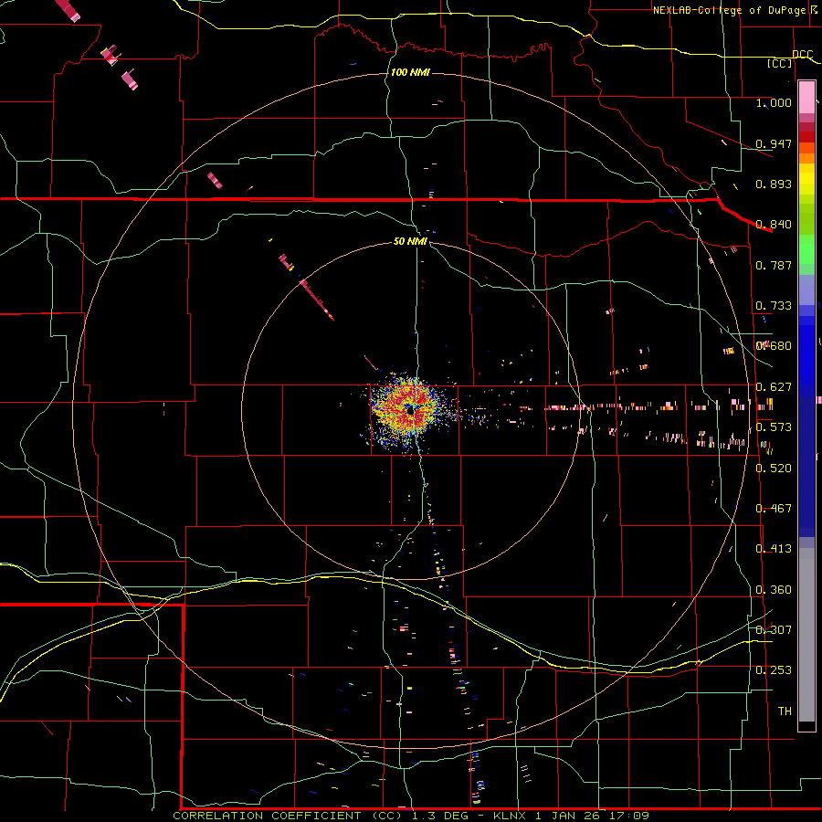Image resolution: width=822 pixels, height=822 pixels.
Task: Select the 0.360 scale value
Action: pyautogui.click(x=774, y=590)
